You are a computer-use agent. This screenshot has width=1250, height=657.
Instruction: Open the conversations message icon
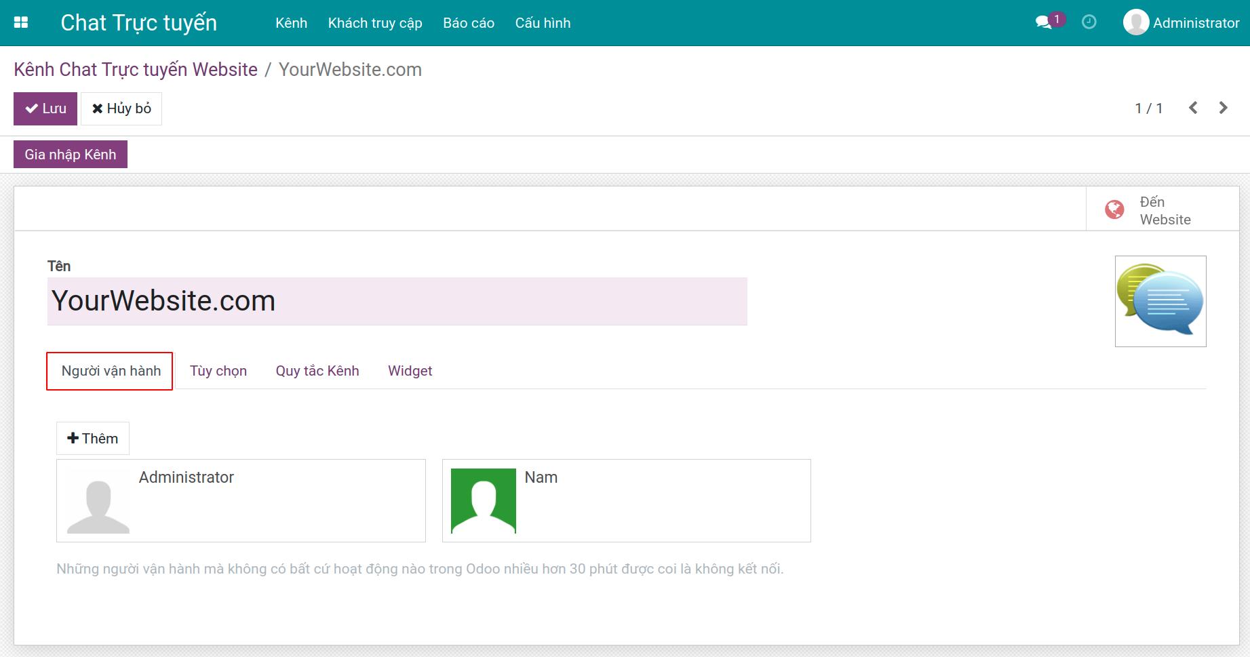pyautogui.click(x=1044, y=22)
